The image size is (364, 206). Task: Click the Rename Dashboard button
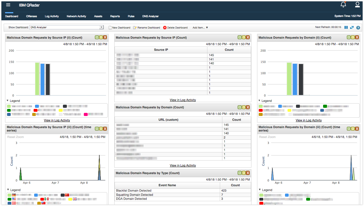(x=146, y=27)
